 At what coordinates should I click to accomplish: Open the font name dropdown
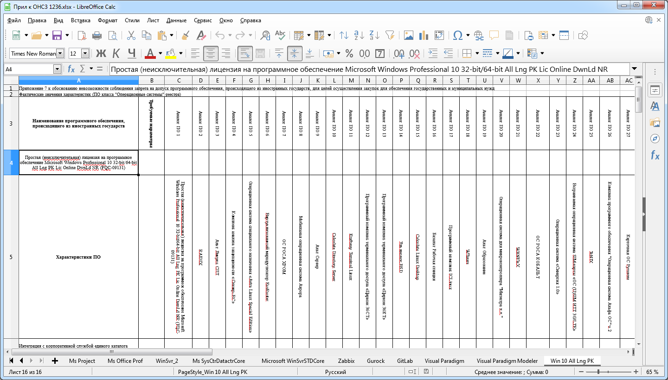60,53
